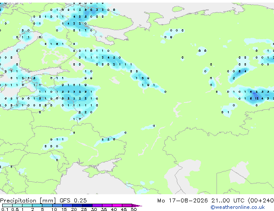This screenshot has height=211, width=274.
Task: Select the 45 to 50 mm legend swatch
Action: pos(127,205)
